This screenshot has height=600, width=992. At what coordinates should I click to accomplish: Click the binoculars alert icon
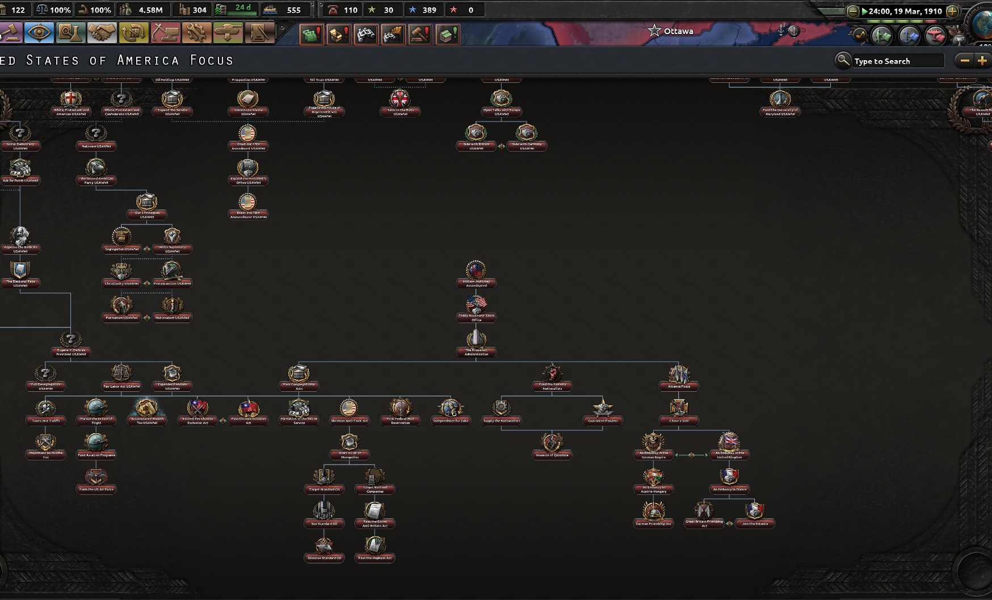[366, 35]
